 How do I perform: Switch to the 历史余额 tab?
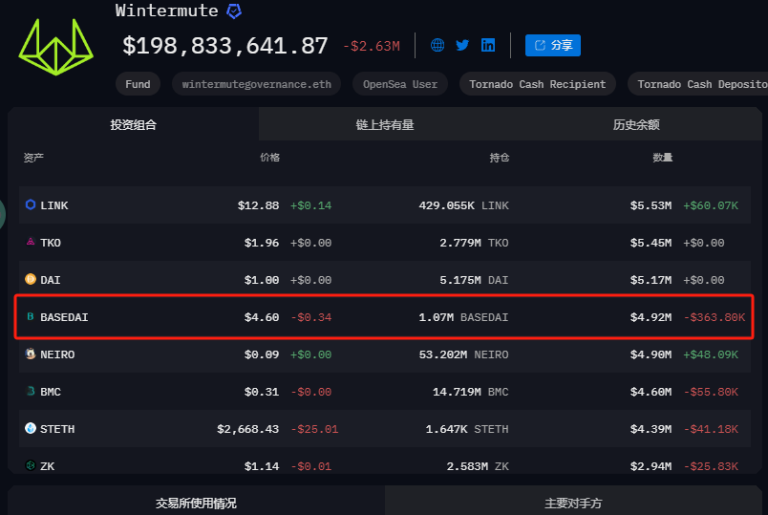(636, 124)
